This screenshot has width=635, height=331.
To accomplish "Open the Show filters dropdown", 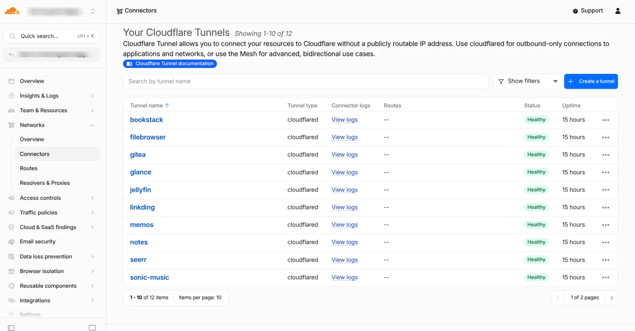I will pyautogui.click(x=527, y=81).
